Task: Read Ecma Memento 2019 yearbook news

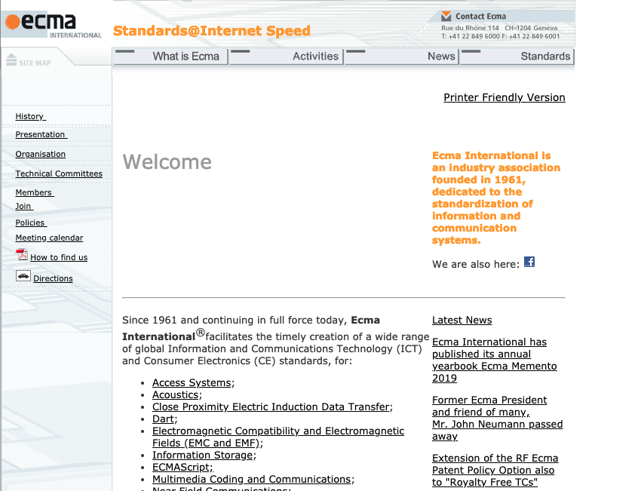Action: 495,360
